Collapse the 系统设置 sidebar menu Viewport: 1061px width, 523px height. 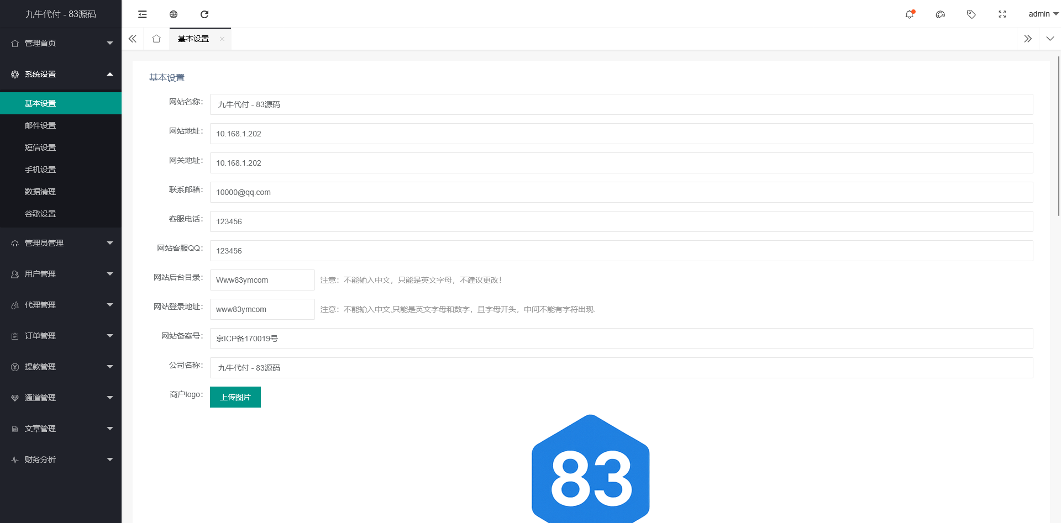(61, 74)
